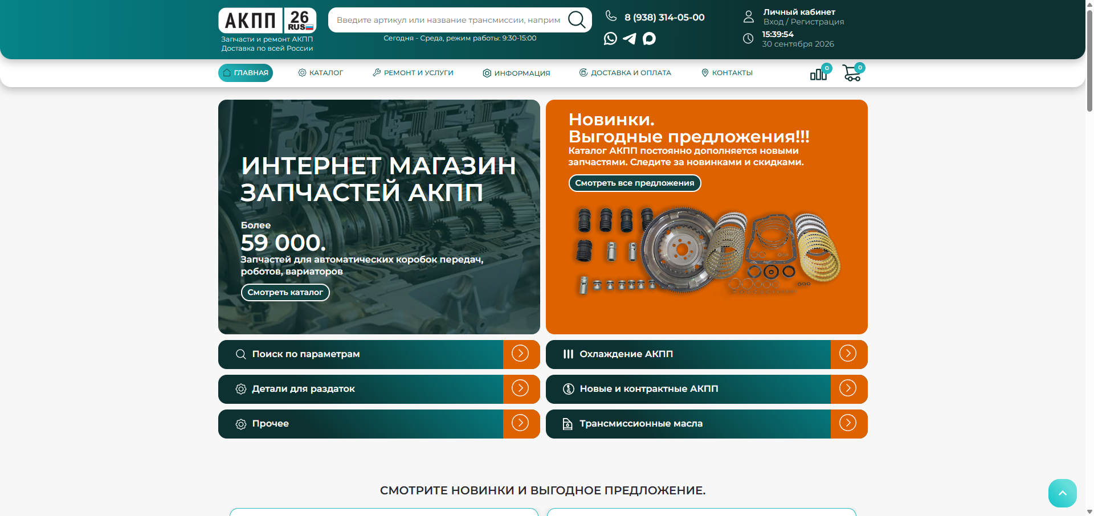Open the chat bubble messenger icon
The height and width of the screenshot is (516, 1094).
[x=649, y=38]
